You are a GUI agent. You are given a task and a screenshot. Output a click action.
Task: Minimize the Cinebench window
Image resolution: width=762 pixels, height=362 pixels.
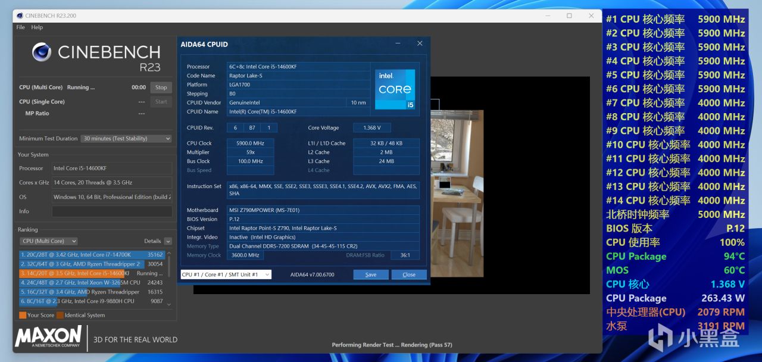547,15
